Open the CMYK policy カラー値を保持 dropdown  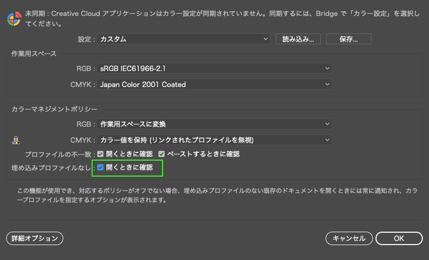[x=214, y=140]
